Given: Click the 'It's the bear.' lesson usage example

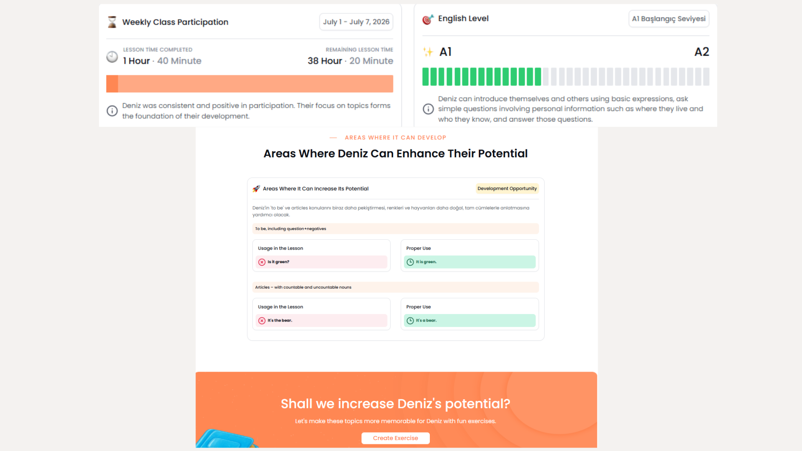Looking at the screenshot, I should tap(321, 321).
